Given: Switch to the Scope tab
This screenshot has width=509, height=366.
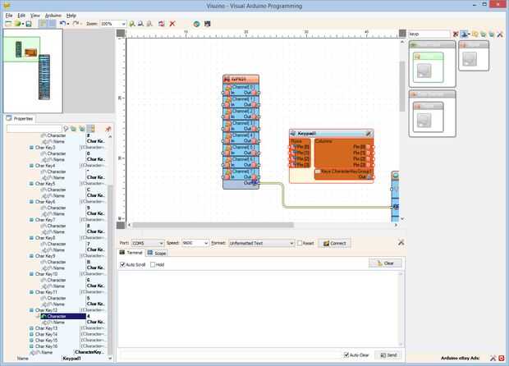Looking at the screenshot, I should [157, 253].
